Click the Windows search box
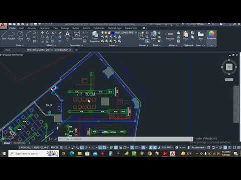The height and width of the screenshot is (180, 241). point(34,153)
